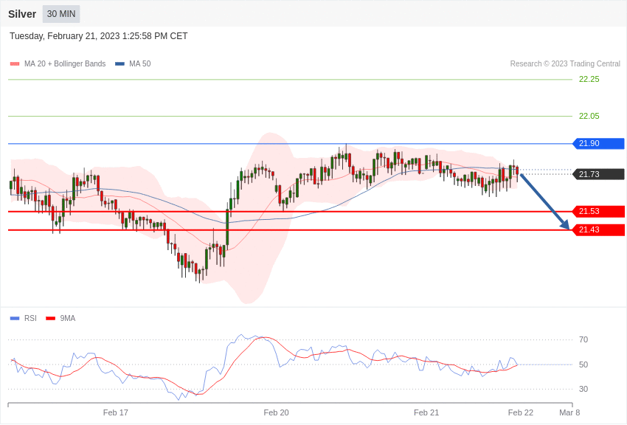Click the pink MA 20 + Bollinger Bands swatch
The width and height of the screenshot is (627, 425).
point(15,63)
